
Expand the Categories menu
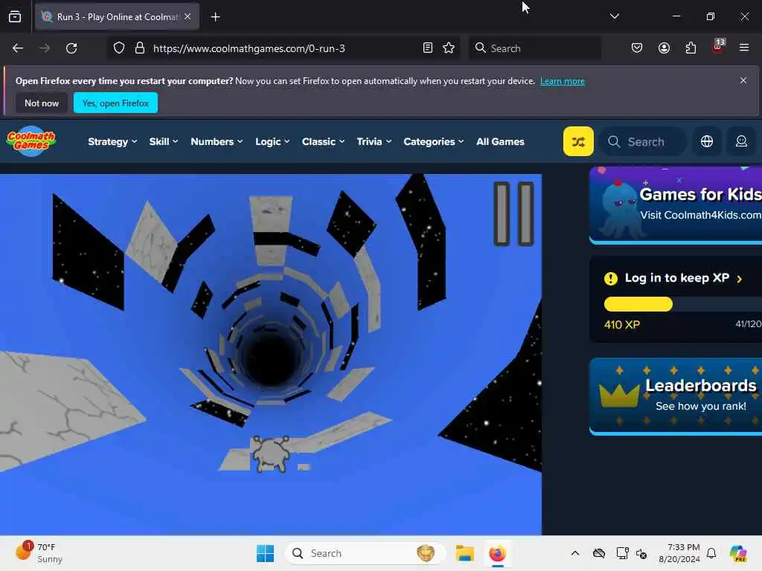(x=434, y=142)
